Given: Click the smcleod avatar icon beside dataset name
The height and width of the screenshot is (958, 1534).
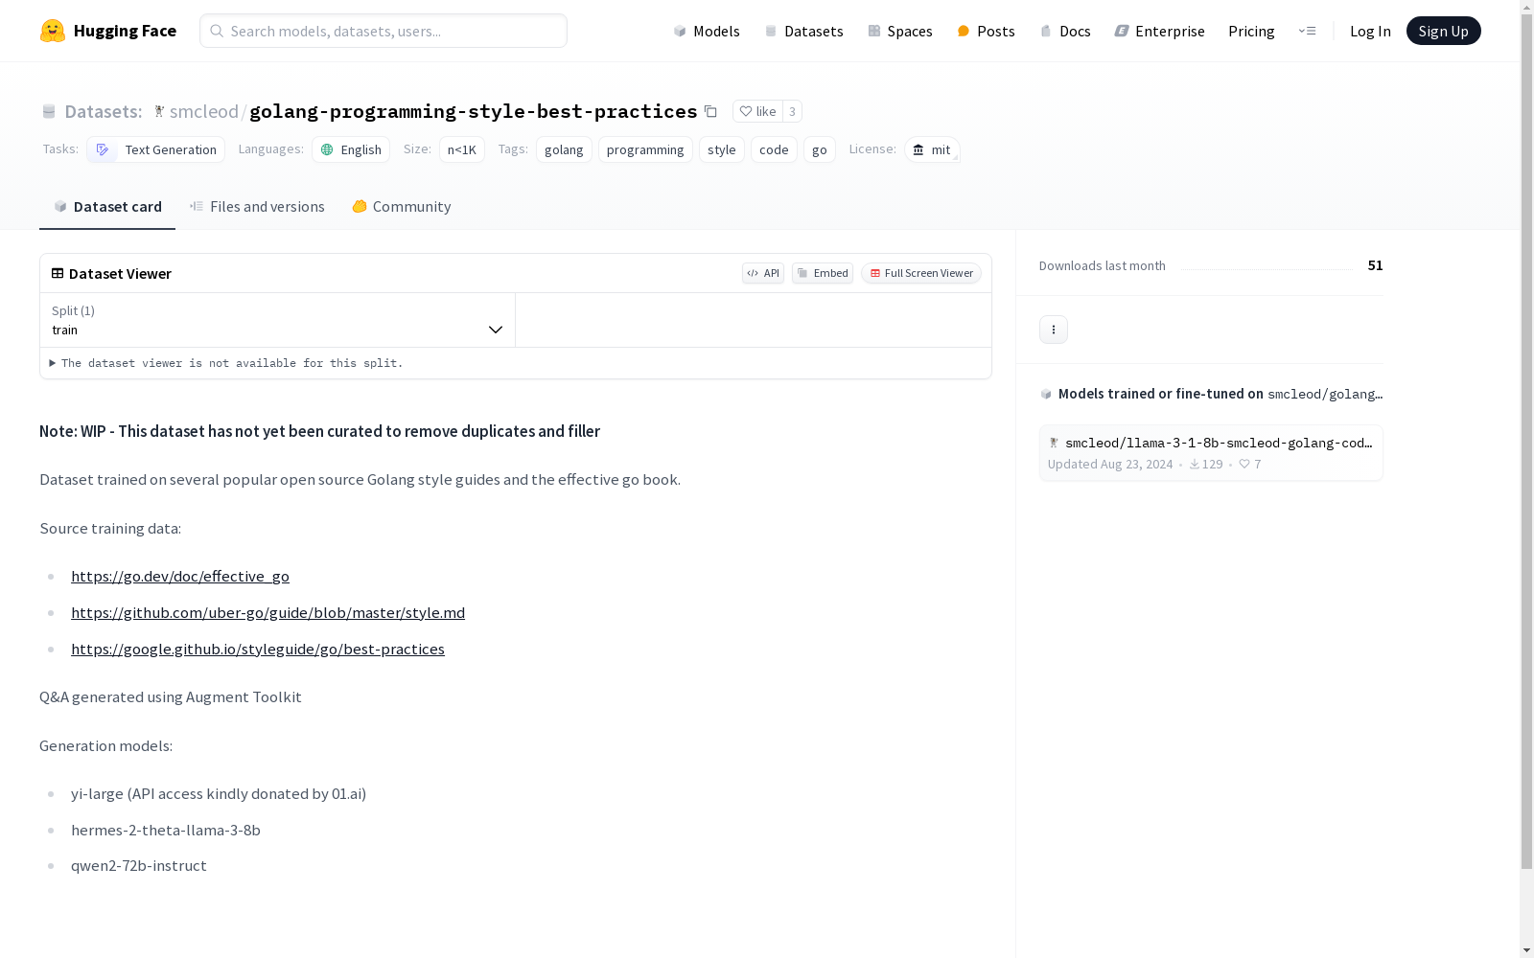Looking at the screenshot, I should point(159,111).
